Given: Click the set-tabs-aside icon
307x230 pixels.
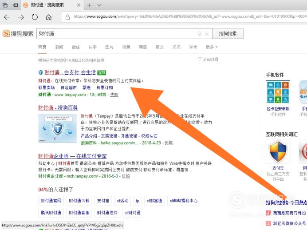Looking at the screenshot, I should pyautogui.click(x=15, y=5).
